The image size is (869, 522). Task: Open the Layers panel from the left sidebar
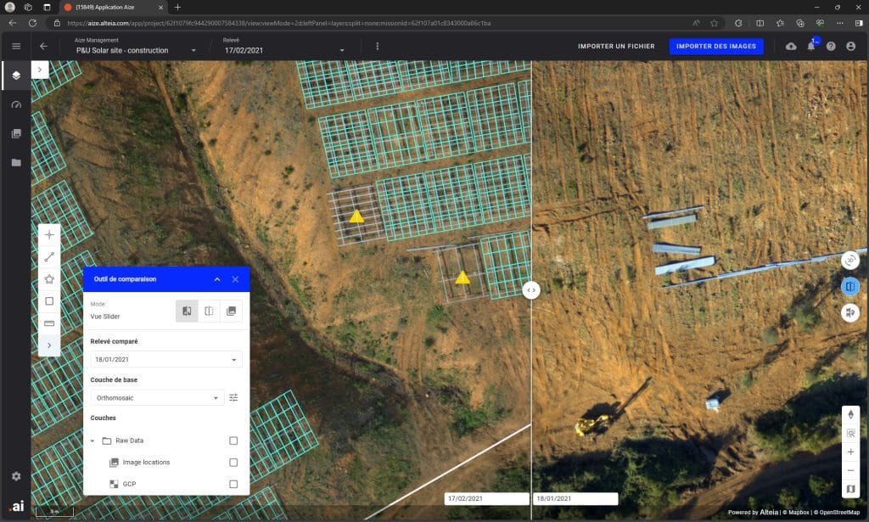click(15, 75)
